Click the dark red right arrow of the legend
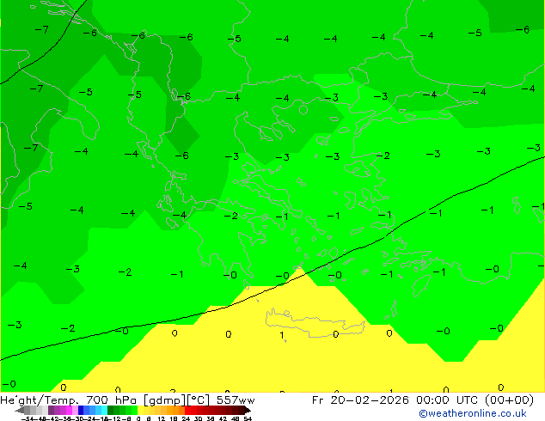The image size is (545, 421). 248,411
